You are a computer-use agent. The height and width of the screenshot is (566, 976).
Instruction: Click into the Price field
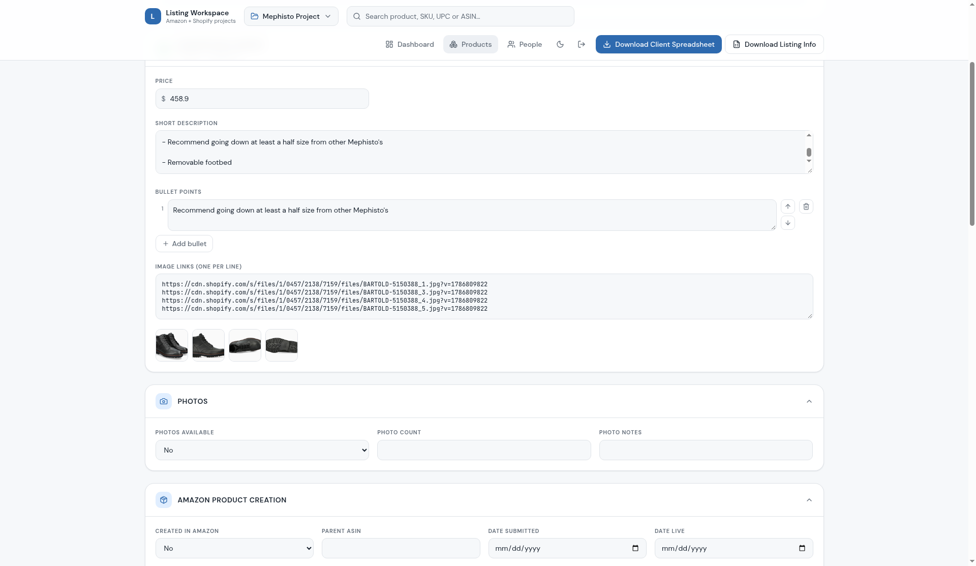[262, 99]
